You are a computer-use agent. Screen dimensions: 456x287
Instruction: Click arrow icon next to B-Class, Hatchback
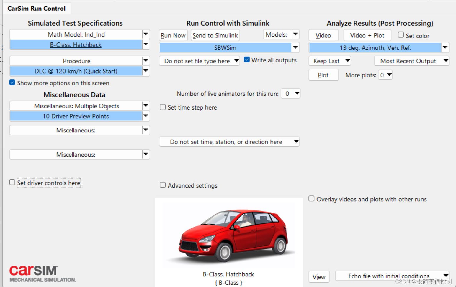click(x=146, y=45)
